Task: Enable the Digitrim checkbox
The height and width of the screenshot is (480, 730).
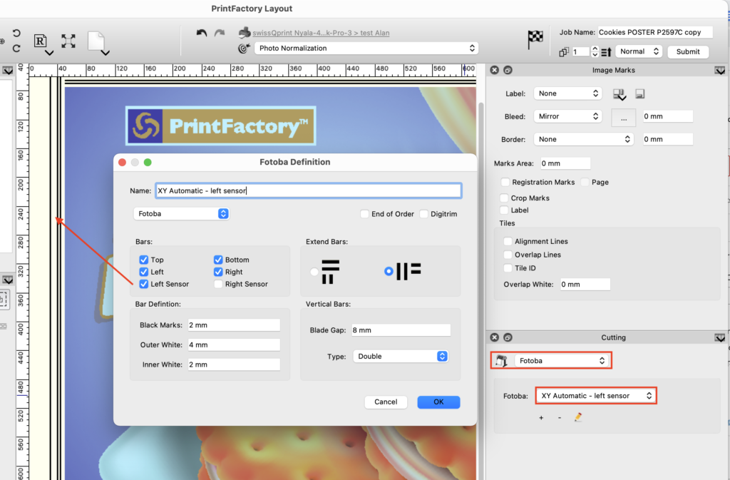Action: pyautogui.click(x=423, y=214)
